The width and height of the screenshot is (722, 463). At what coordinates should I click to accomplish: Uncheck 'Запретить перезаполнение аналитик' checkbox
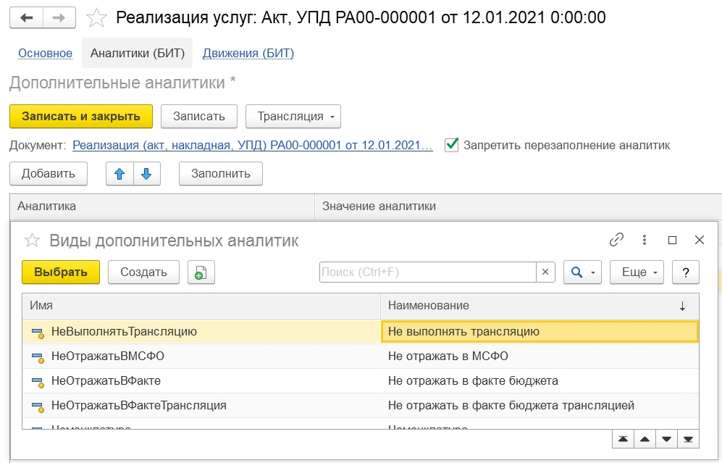pos(452,145)
